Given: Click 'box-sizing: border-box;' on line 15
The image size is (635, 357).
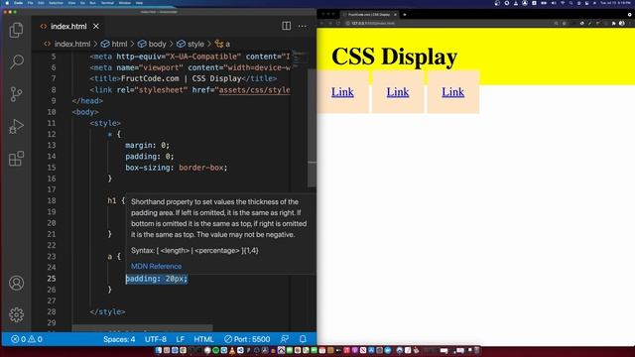Looking at the screenshot, I should pos(177,168).
